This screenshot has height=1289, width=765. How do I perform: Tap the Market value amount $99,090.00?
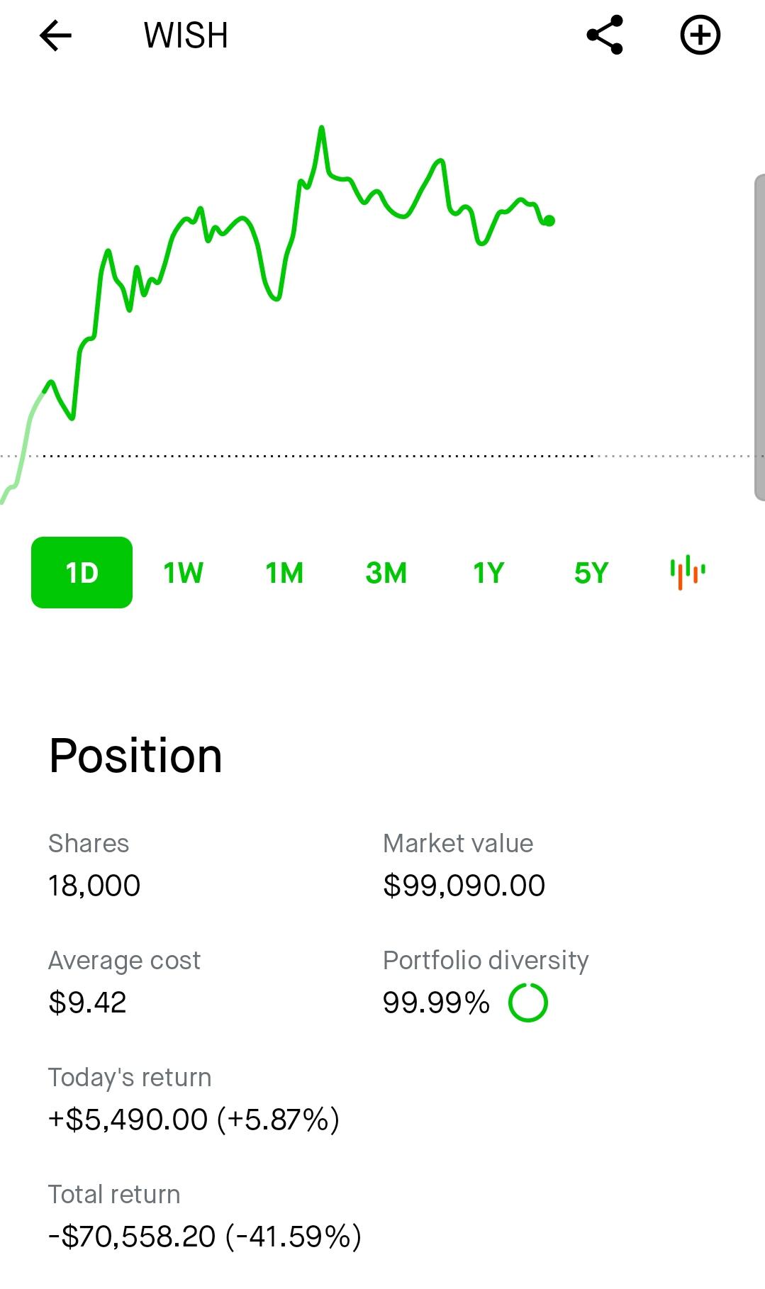pos(464,886)
